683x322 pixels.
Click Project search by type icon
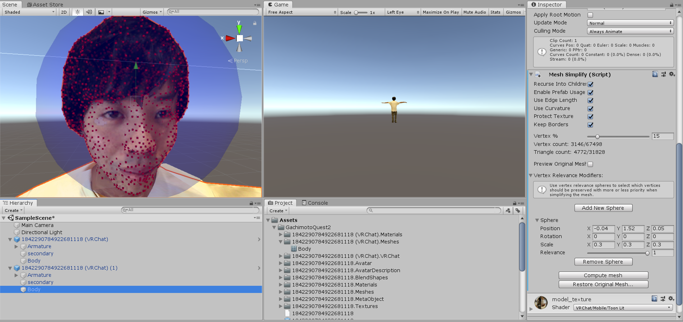(x=508, y=210)
